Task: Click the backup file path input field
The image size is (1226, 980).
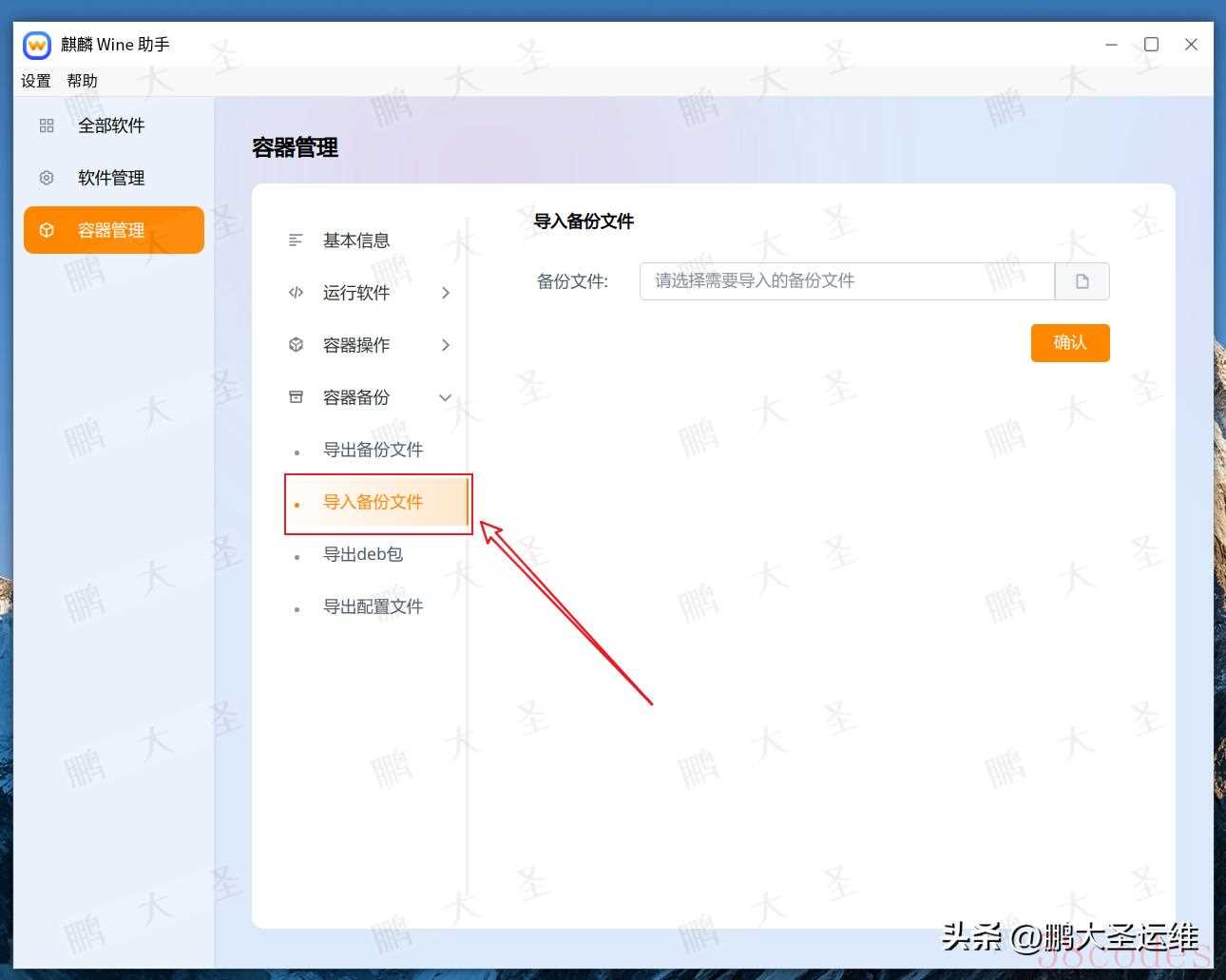Action: coord(846,281)
